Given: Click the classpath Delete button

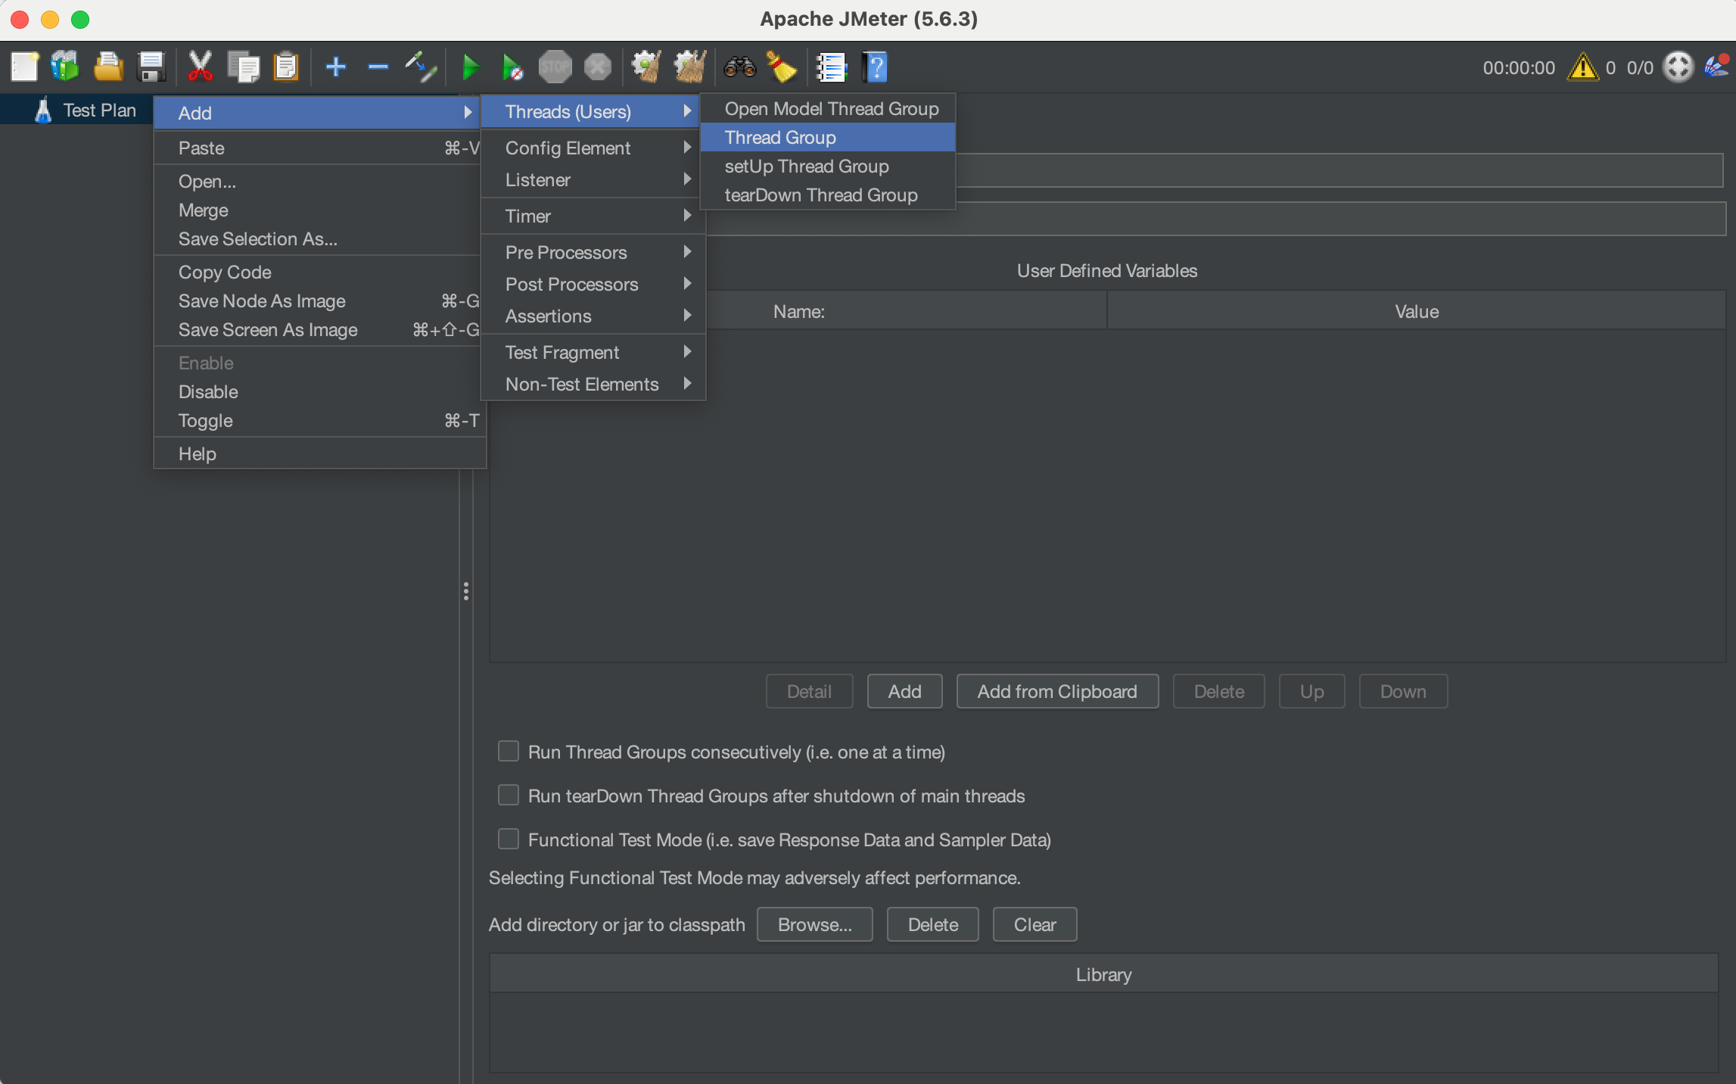Looking at the screenshot, I should 932,924.
